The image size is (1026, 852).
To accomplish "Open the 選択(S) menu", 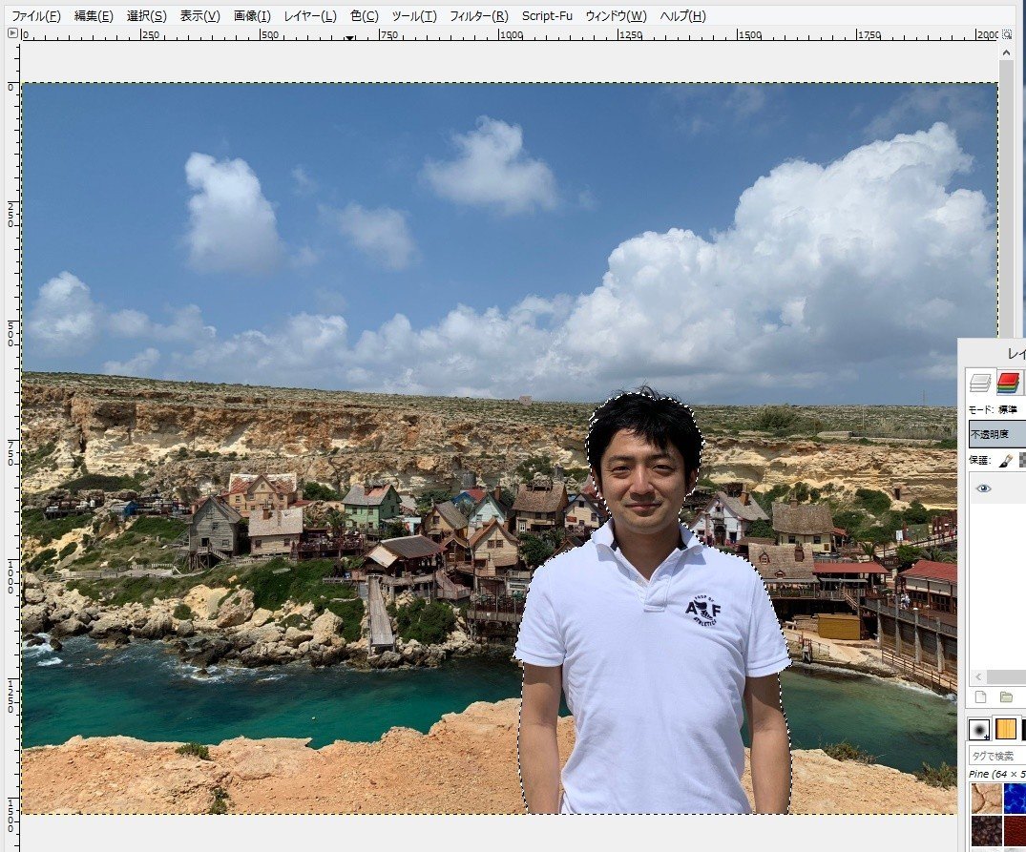I will pyautogui.click(x=146, y=15).
